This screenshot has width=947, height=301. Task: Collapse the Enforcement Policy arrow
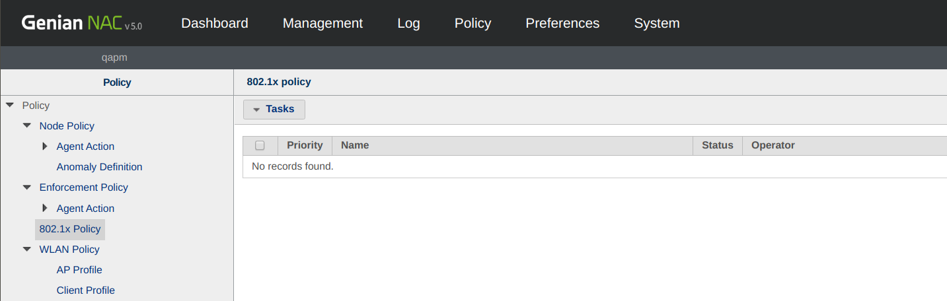point(27,187)
